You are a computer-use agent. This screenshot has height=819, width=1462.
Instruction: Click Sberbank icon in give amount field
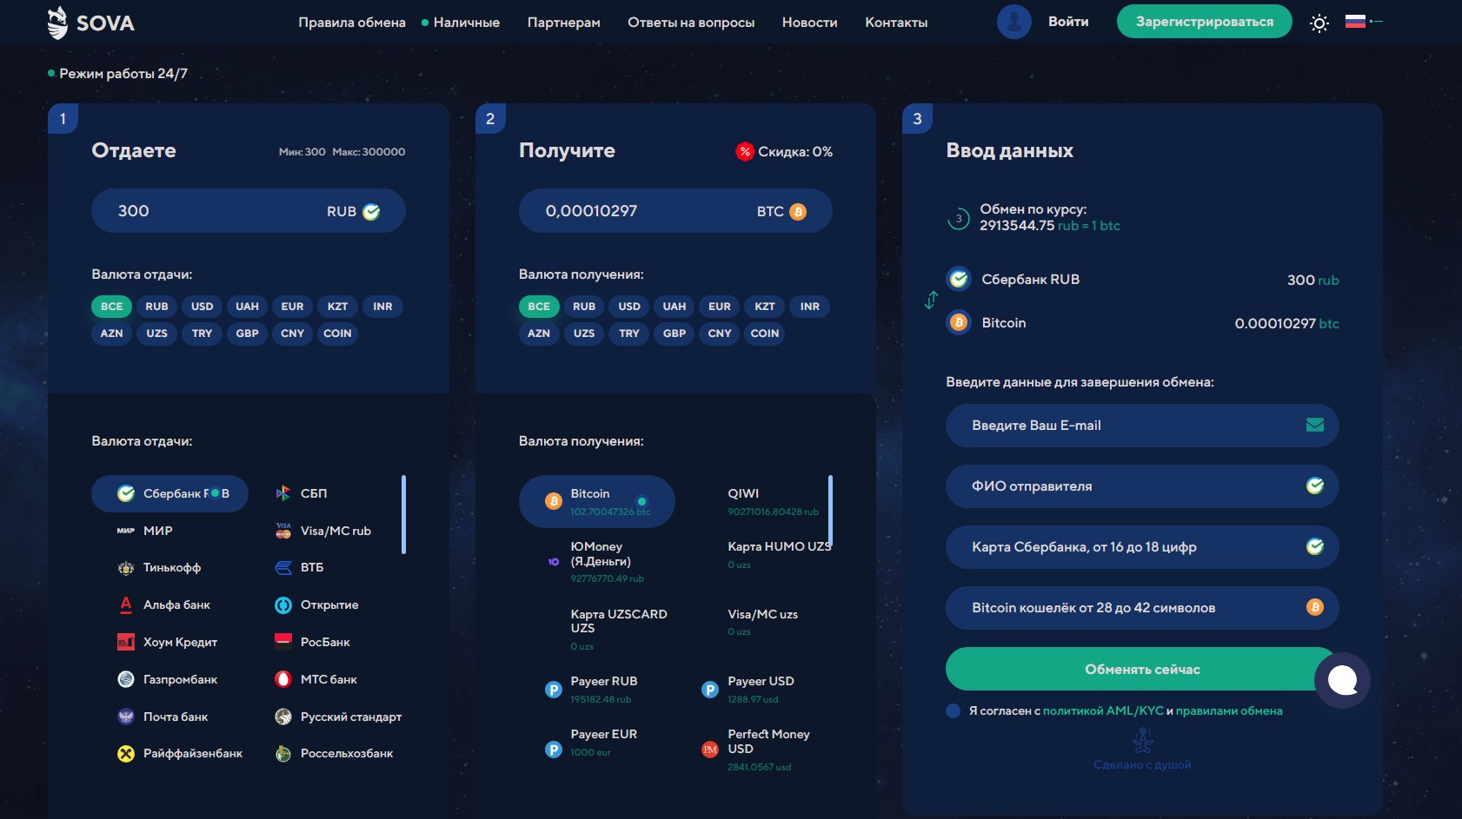tap(371, 211)
